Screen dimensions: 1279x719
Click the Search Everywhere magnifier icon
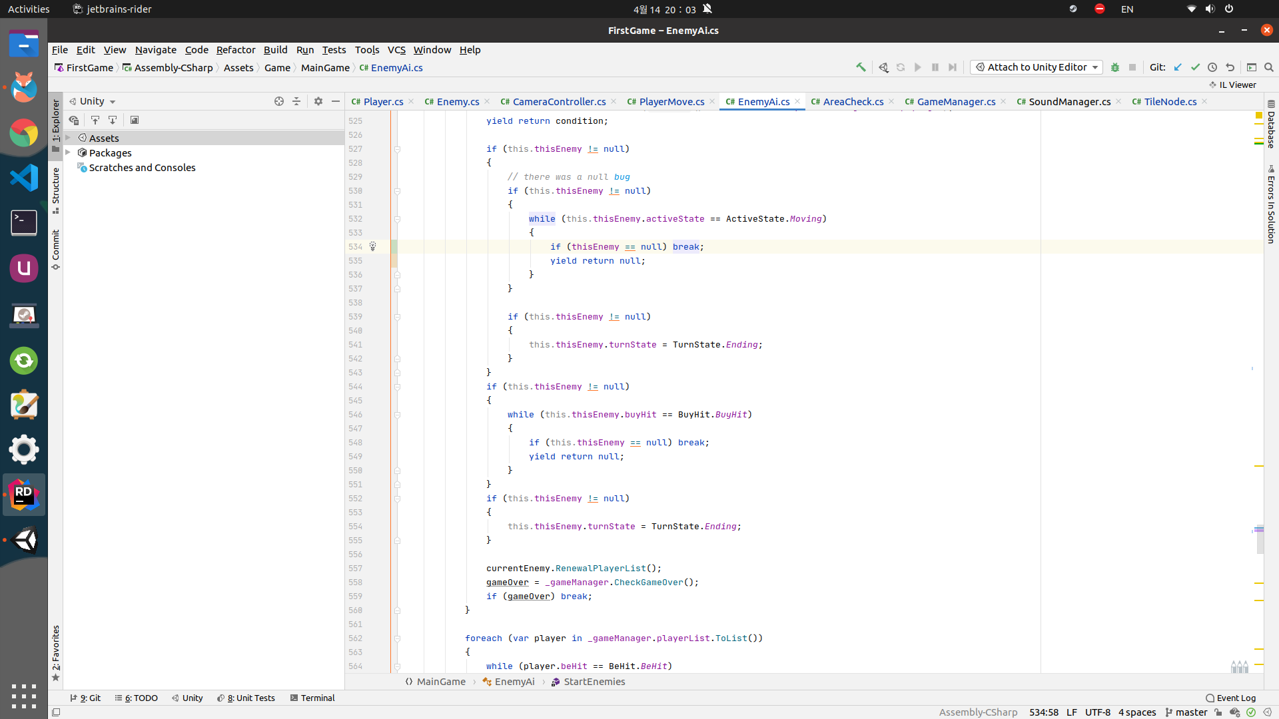(x=1269, y=67)
